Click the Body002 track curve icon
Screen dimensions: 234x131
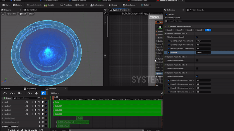[39, 110]
